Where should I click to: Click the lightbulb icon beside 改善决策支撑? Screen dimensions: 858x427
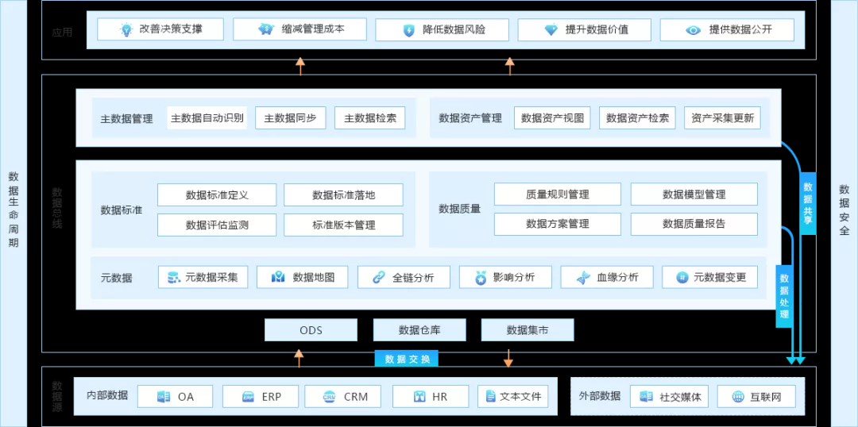126,29
